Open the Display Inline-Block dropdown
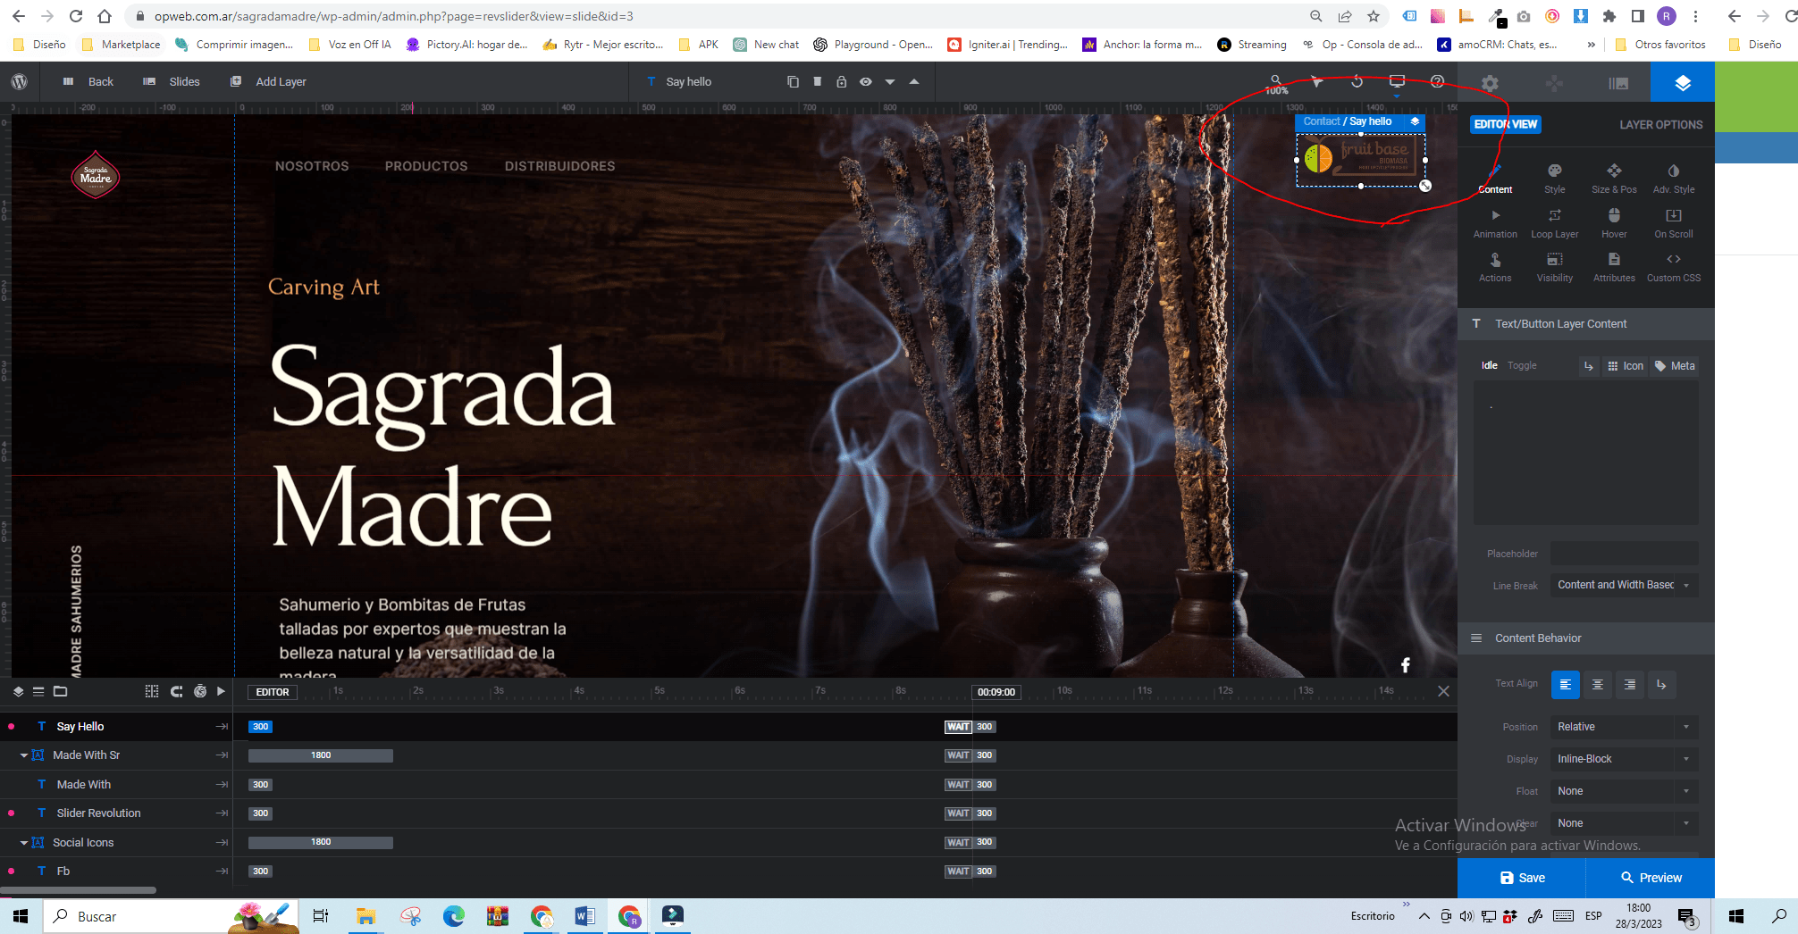The width and height of the screenshot is (1798, 934). coord(1624,759)
